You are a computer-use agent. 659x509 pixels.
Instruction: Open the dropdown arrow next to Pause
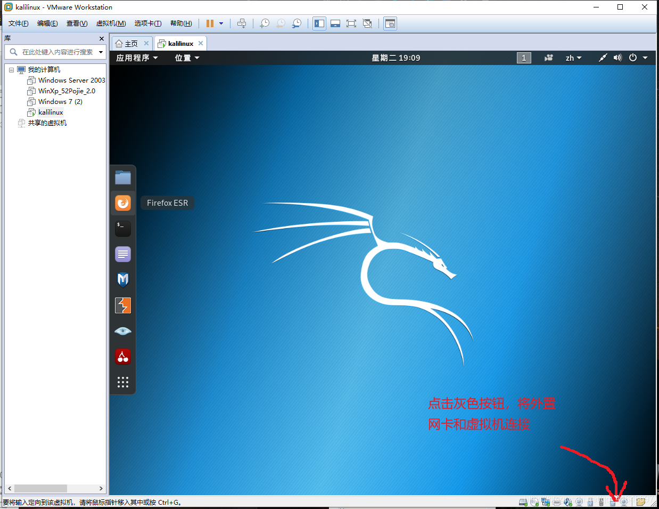[x=221, y=23]
